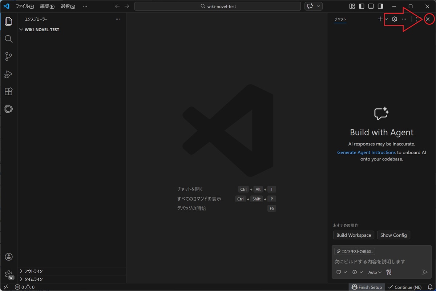The height and width of the screenshot is (291, 436).
Task: Toggle the primary side bar layout button
Action: tap(362, 6)
